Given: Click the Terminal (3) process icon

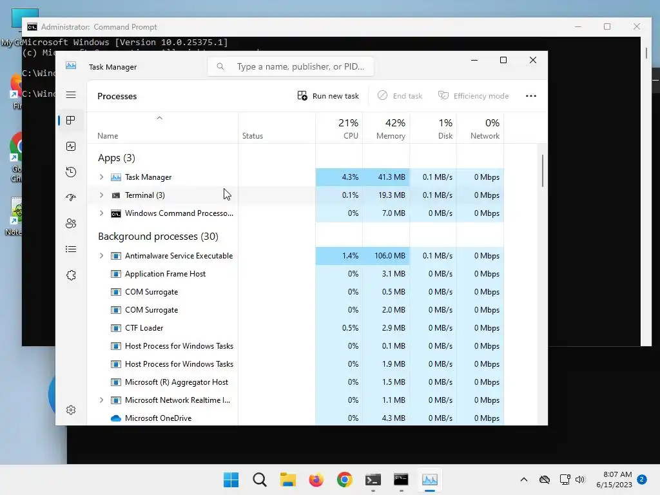Looking at the screenshot, I should (x=116, y=195).
